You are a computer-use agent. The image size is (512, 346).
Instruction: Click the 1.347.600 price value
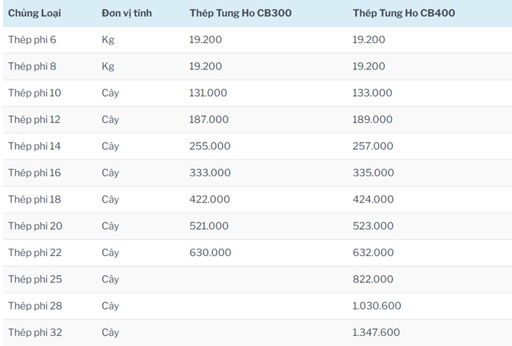pyautogui.click(x=377, y=333)
